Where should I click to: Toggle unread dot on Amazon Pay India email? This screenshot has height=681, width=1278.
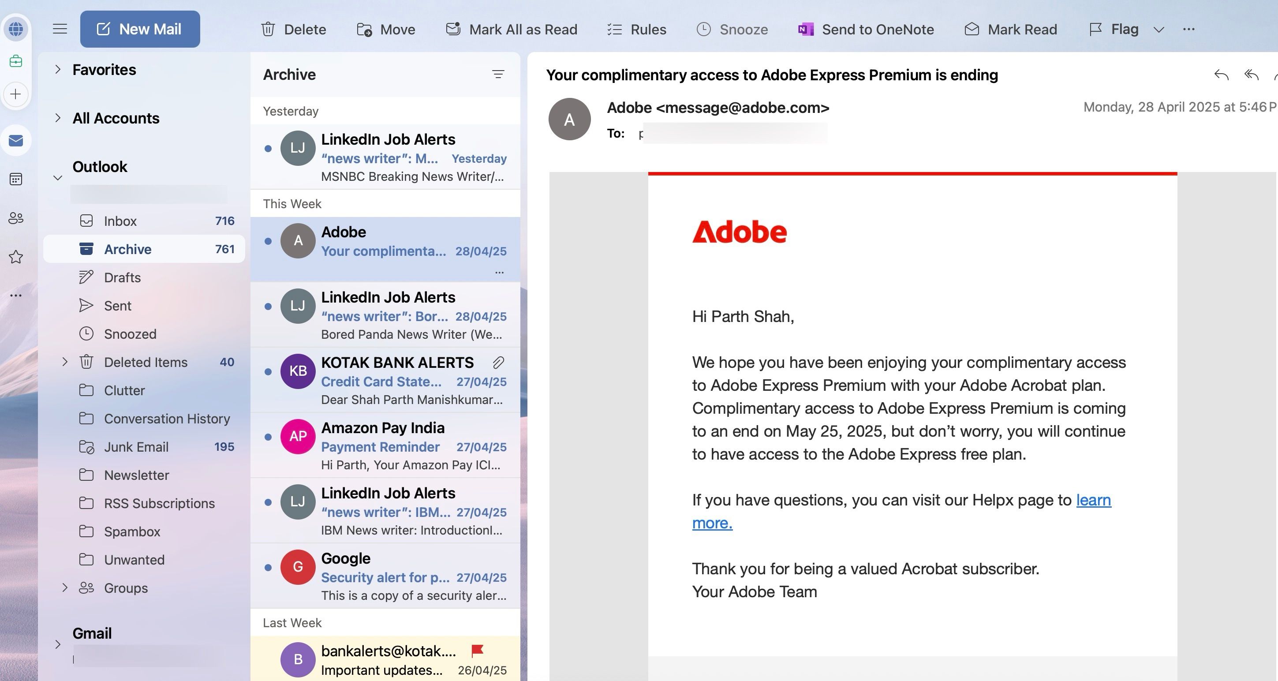tap(268, 437)
